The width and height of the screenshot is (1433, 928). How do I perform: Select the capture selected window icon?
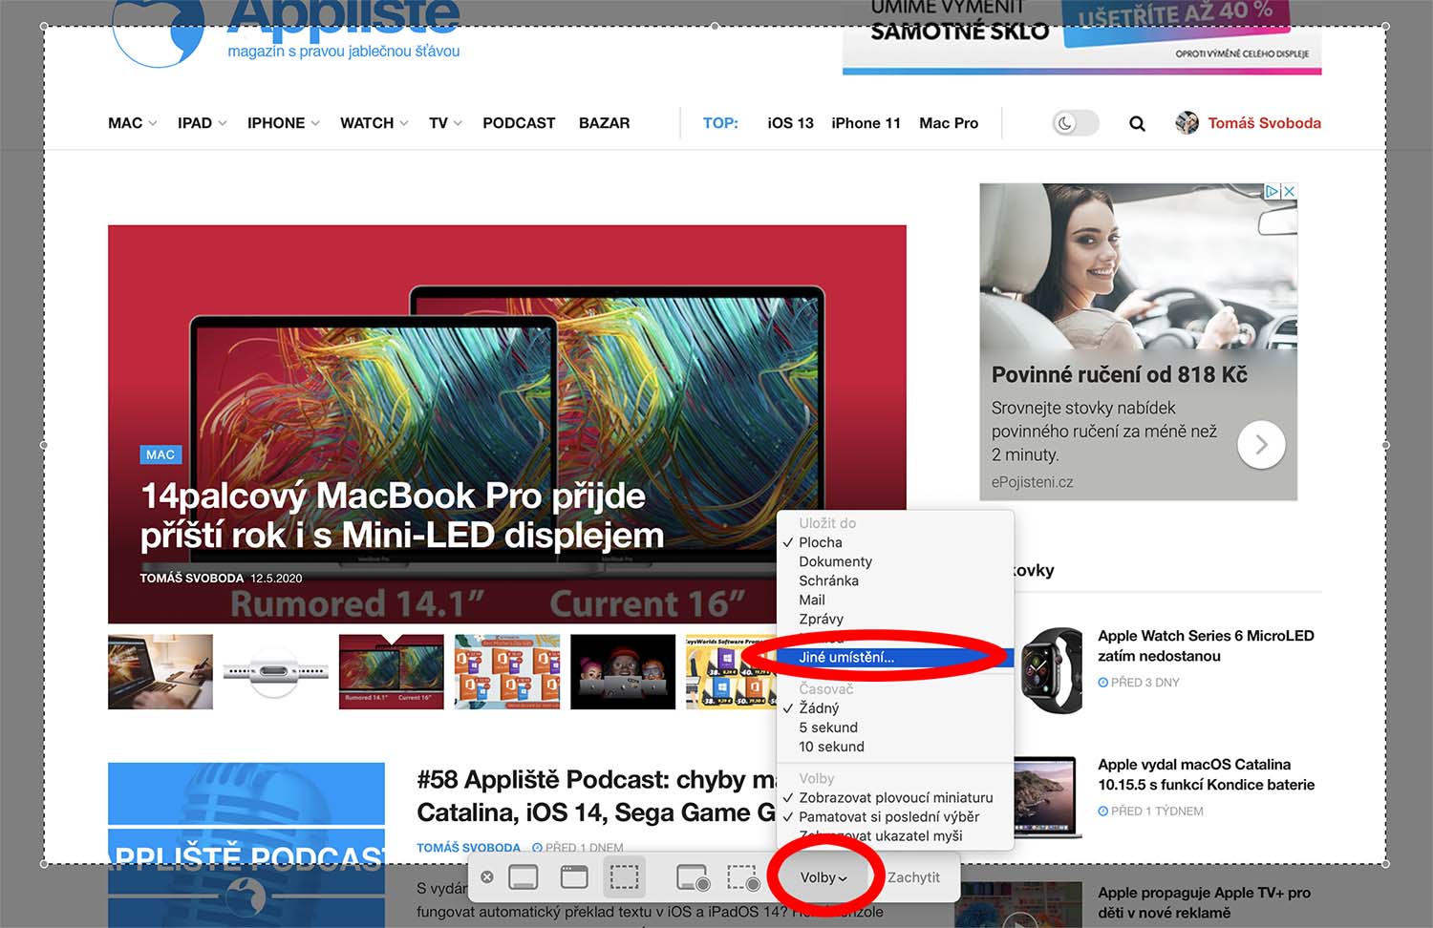point(574,876)
